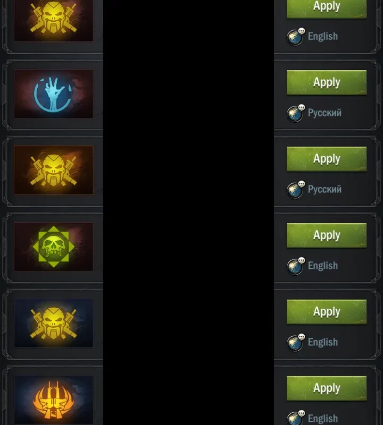This screenshot has height=425, width=383.
Task: Open yellow skull emblem on dark blue background
Action: click(54, 323)
